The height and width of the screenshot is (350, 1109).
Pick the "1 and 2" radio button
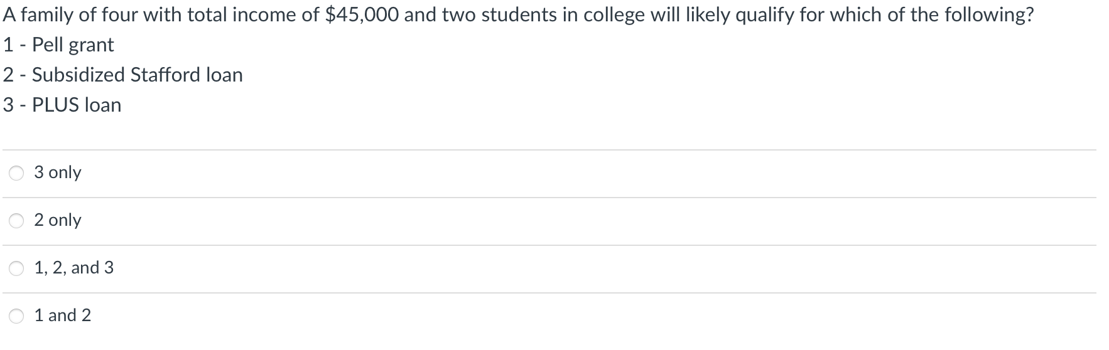coord(17,316)
